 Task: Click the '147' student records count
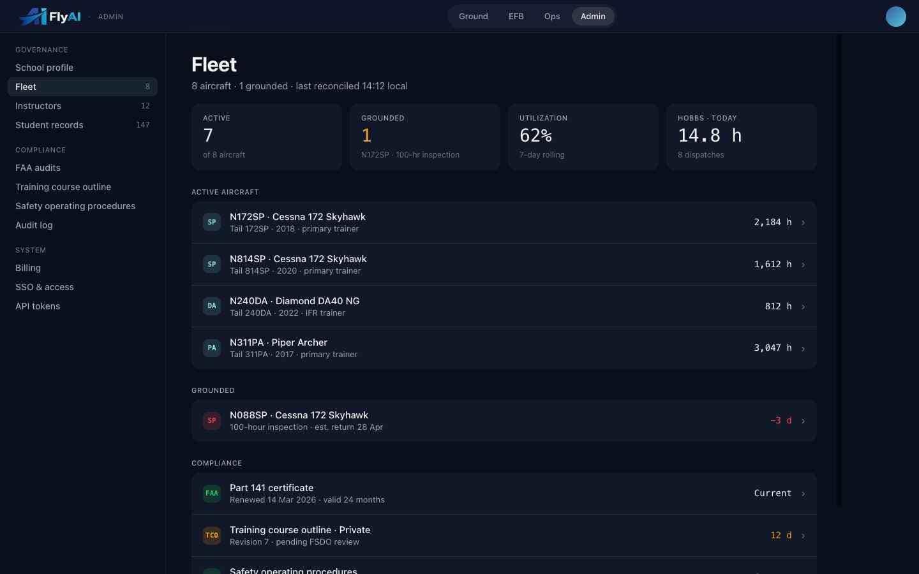coord(143,125)
